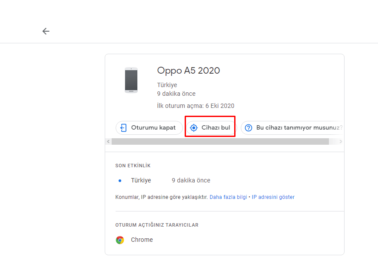This screenshot has width=378, height=273.
Task: Select the Chrome browser label
Action: pyautogui.click(x=142, y=240)
